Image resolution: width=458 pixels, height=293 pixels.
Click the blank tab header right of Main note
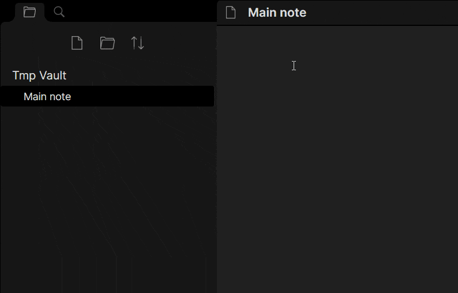[x=382, y=13]
